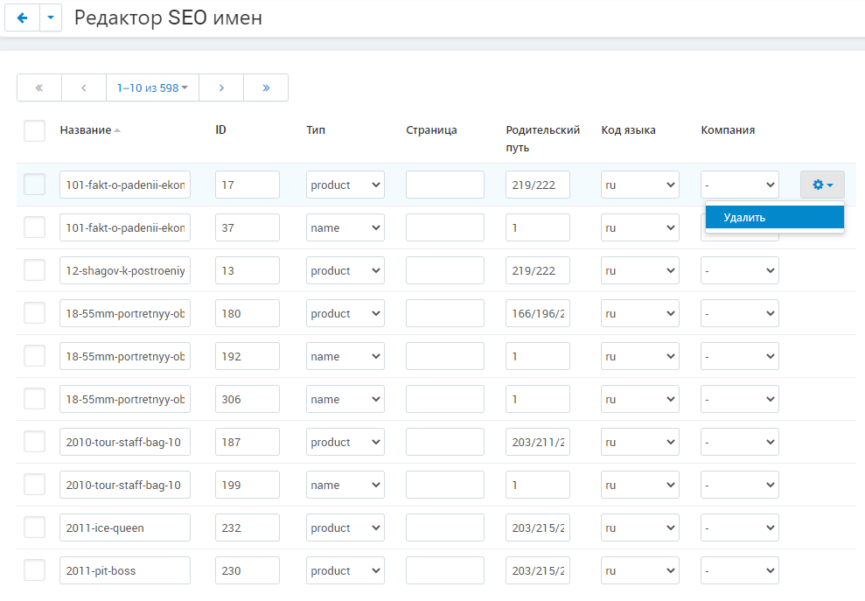
Task: Click the blue back arrow button
Action: pyautogui.click(x=22, y=17)
